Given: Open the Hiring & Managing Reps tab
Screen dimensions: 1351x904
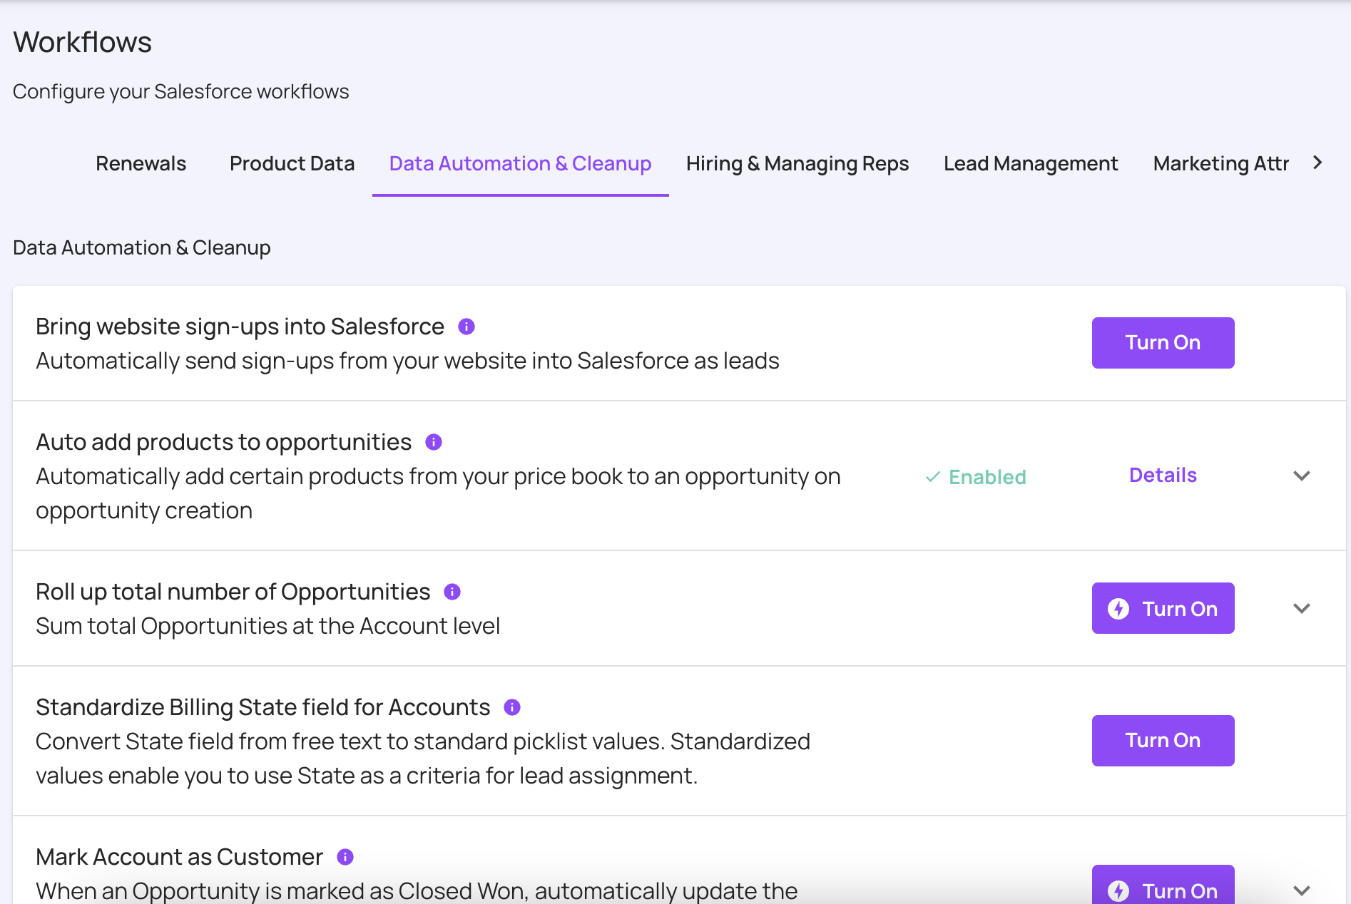Looking at the screenshot, I should (797, 163).
